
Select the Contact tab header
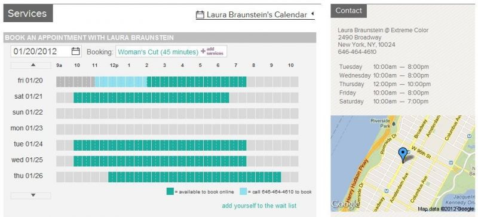348,11
